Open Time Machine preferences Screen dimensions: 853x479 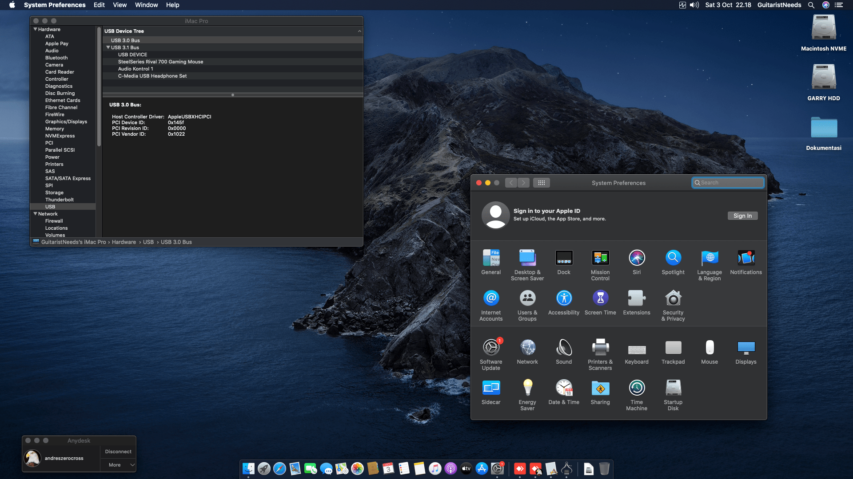click(637, 395)
